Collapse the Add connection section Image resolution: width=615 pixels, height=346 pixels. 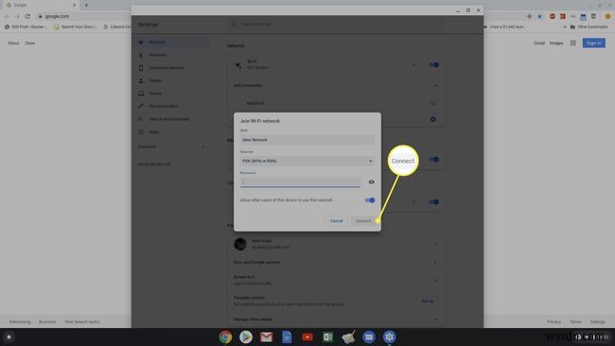[x=435, y=85]
